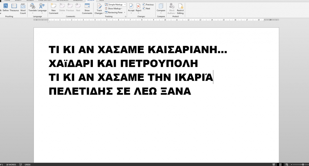The width and height of the screenshot is (309, 166).
Task: Toggle Show Comments
Action: (87, 9)
